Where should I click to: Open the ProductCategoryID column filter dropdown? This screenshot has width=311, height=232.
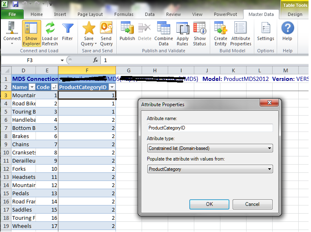coord(112,87)
